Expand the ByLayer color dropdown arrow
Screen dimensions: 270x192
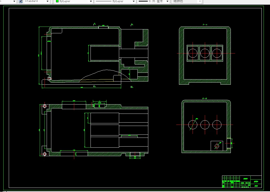coord(91,1)
